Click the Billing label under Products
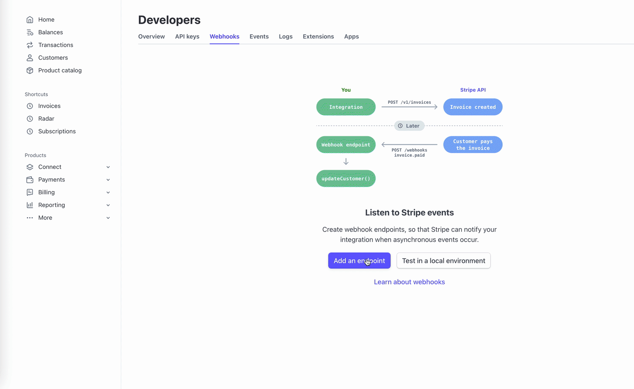Screen dimensions: 634x389 [x=46, y=192]
